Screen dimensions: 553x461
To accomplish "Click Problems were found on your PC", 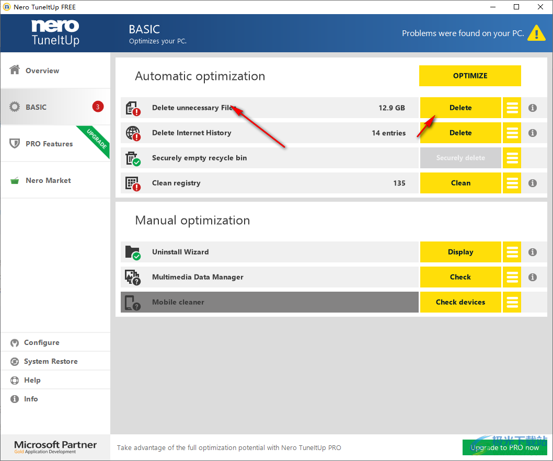I will 463,33.
